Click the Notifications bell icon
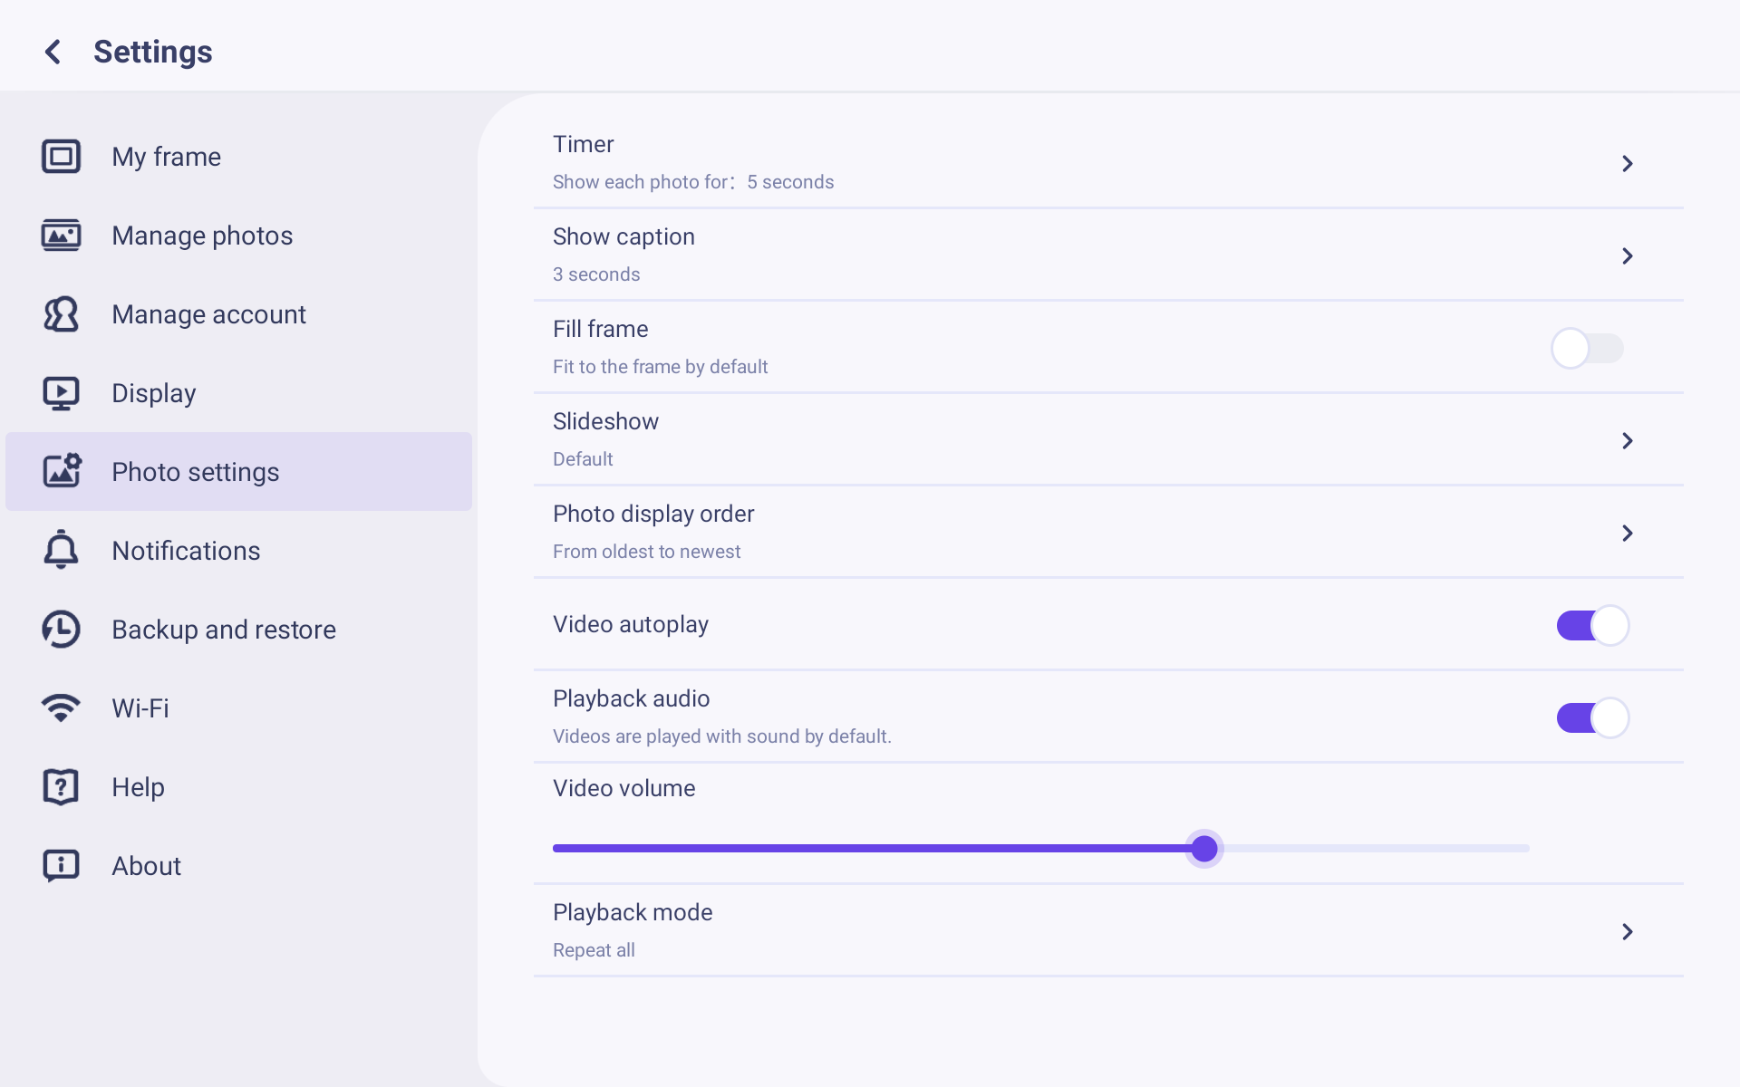The image size is (1740, 1087). (61, 550)
